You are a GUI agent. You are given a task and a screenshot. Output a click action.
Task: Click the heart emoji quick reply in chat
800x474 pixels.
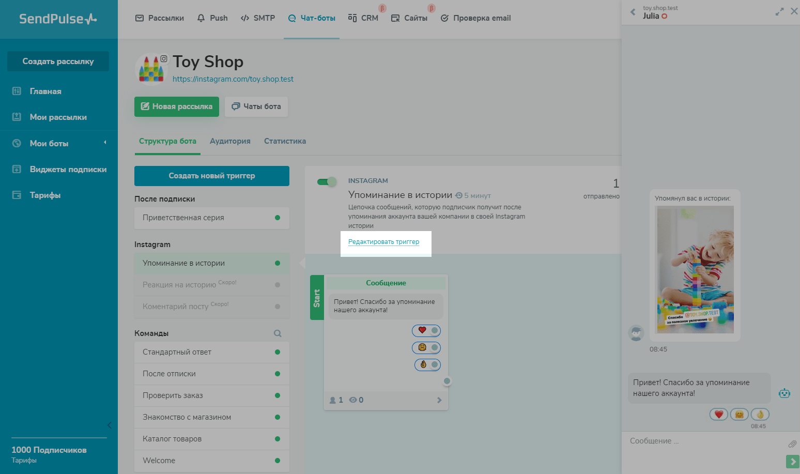(x=718, y=414)
